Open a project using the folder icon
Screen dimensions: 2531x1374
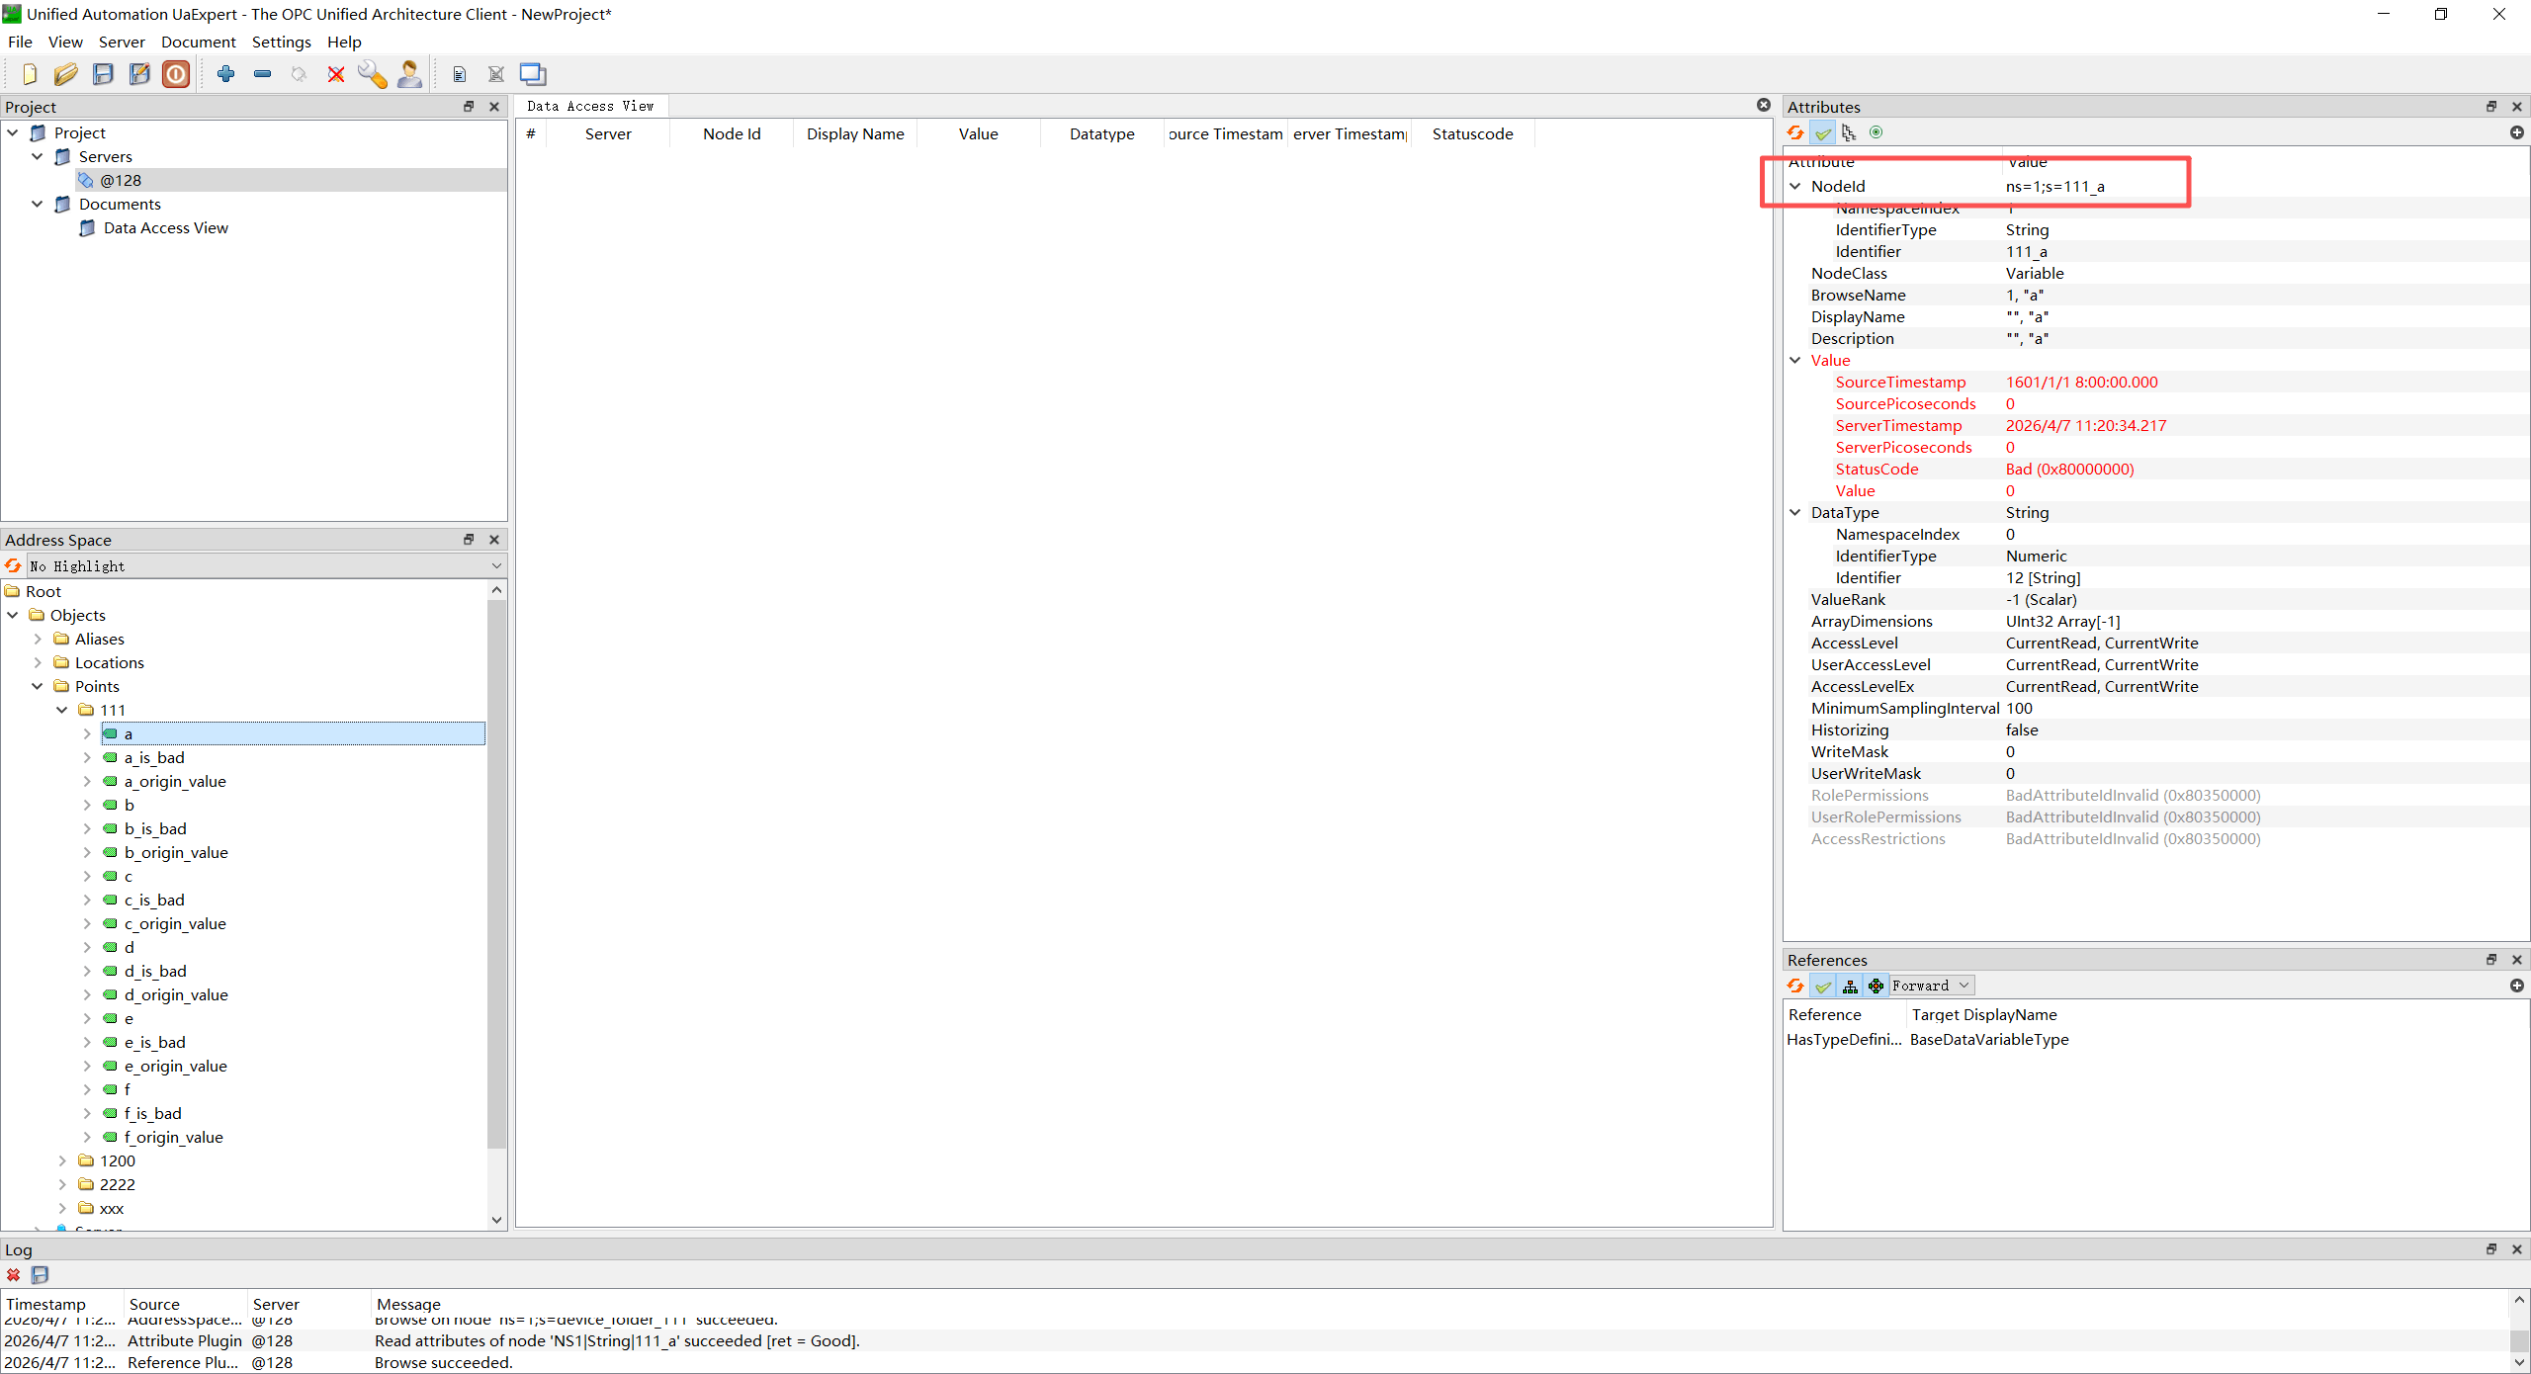[x=65, y=74]
